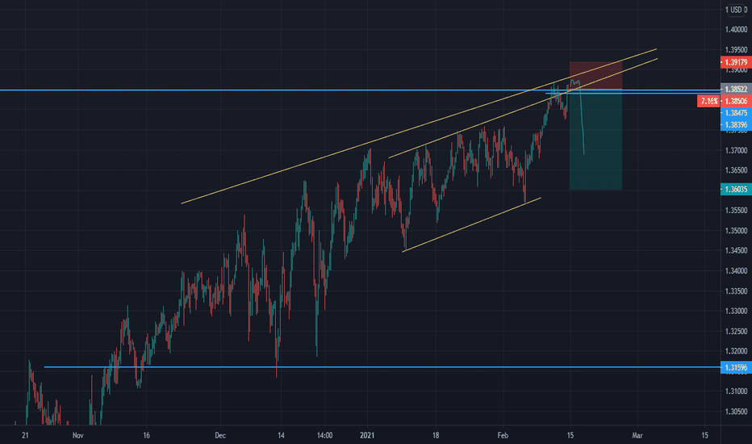Viewport: 752px width, 444px height.
Task: Click the 1.35500 price scale value
Action: coord(736,210)
